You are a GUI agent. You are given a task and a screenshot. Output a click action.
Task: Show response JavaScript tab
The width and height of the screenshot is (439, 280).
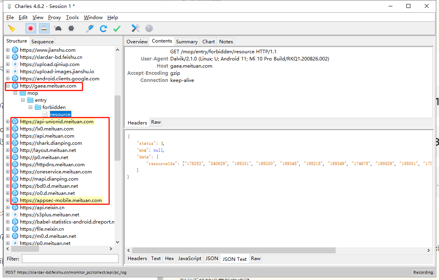pos(190,259)
